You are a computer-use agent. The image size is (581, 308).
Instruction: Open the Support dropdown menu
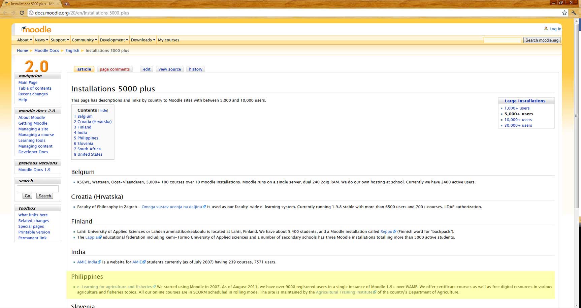pos(60,40)
